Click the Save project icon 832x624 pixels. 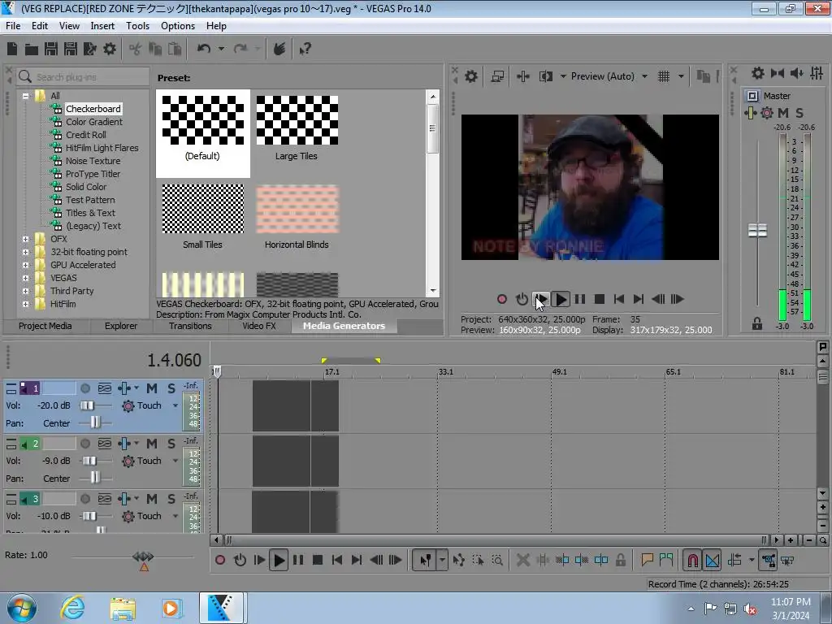51,49
